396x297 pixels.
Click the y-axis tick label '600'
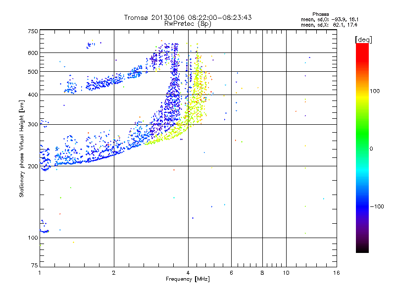pos(33,53)
